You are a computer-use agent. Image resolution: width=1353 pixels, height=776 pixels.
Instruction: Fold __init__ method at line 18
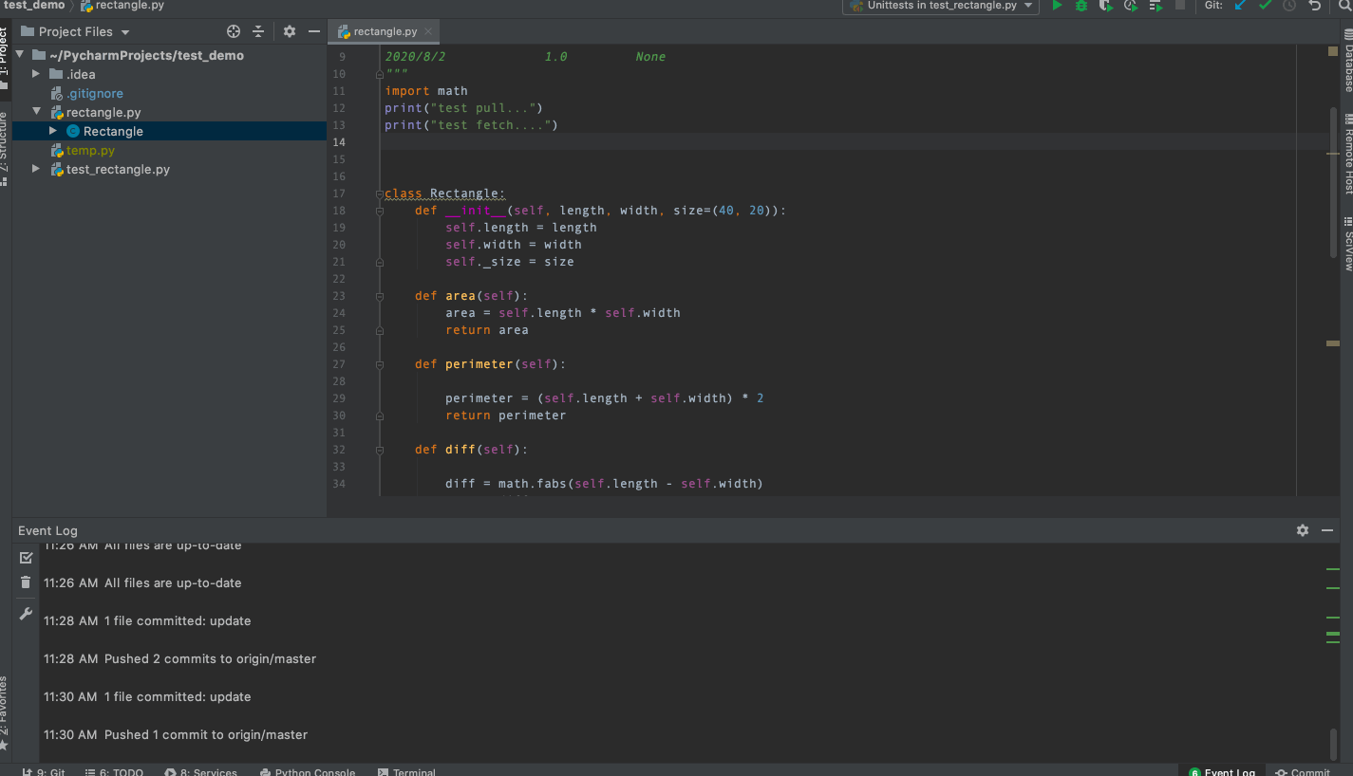coord(379,211)
